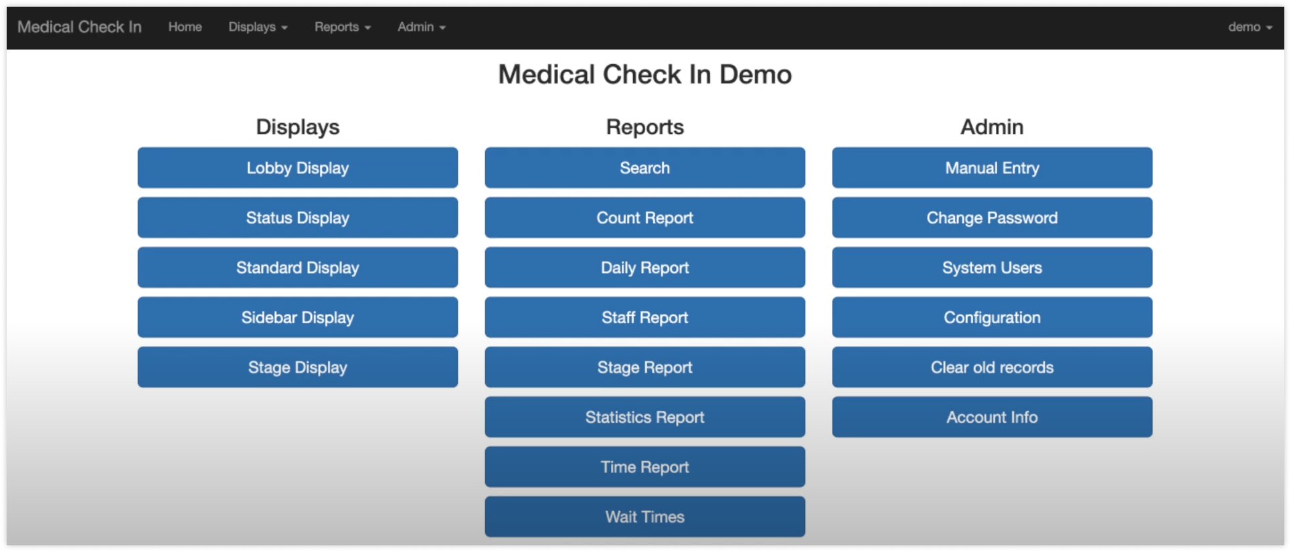
Task: Open the Statistics Report
Action: 645,417
